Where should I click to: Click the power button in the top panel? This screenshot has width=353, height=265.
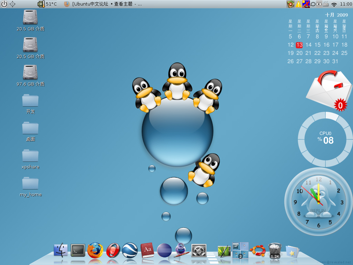[4, 4]
